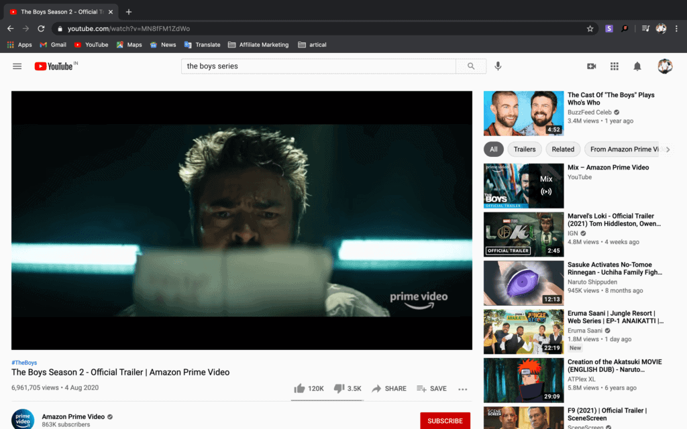This screenshot has width=687, height=429.
Task: Save the video to a playlist
Action: pos(431,388)
